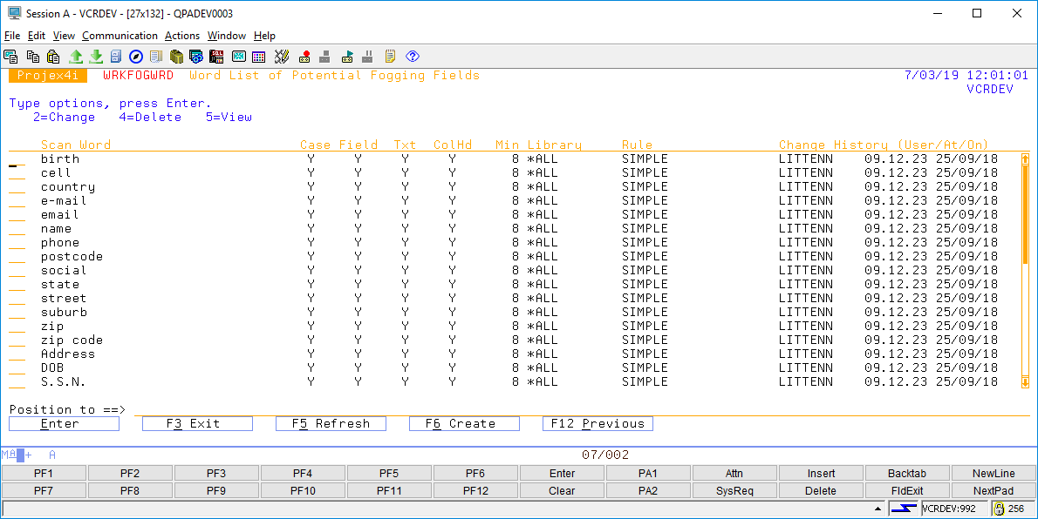The image size is (1038, 519).
Task: Click the crossed tools and pencil icon
Action: (x=282, y=57)
